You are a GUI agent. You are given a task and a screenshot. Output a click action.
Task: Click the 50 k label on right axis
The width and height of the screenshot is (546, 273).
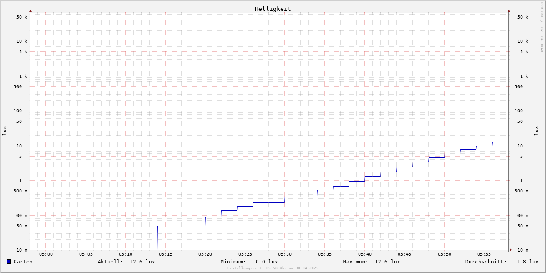(523, 17)
